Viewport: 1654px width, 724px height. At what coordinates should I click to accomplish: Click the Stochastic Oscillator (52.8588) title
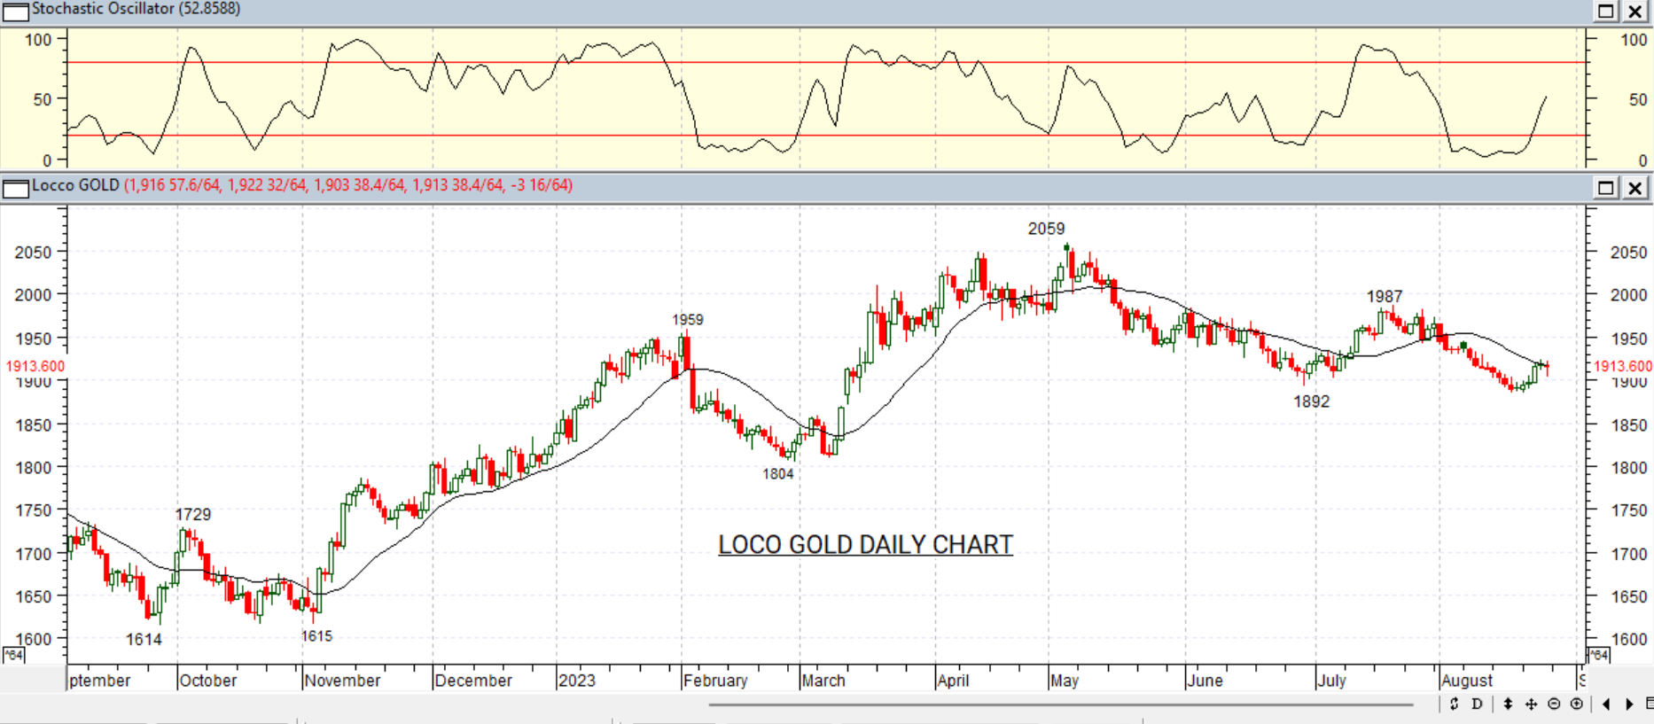(x=136, y=9)
